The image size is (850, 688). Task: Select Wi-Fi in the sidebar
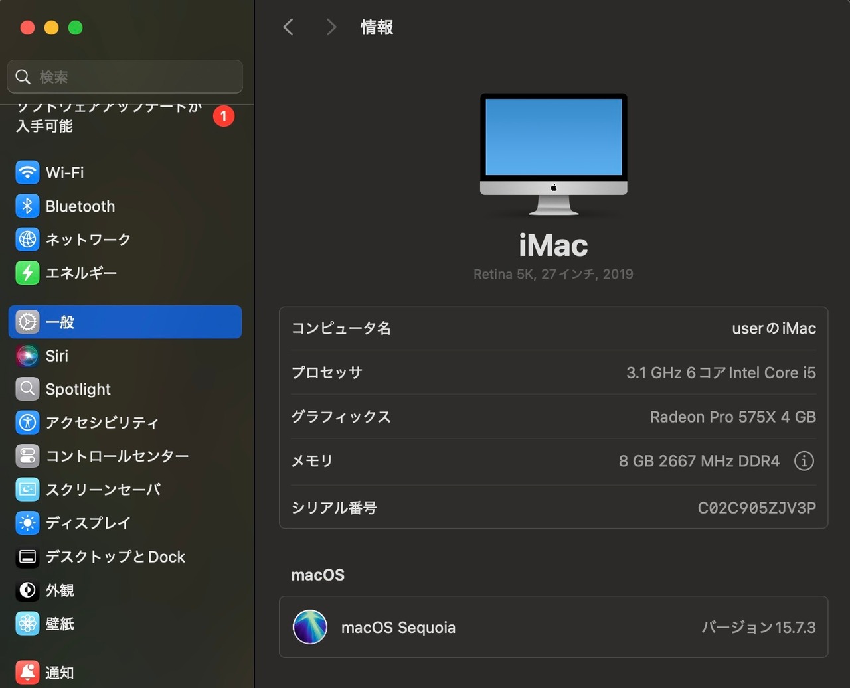point(65,172)
